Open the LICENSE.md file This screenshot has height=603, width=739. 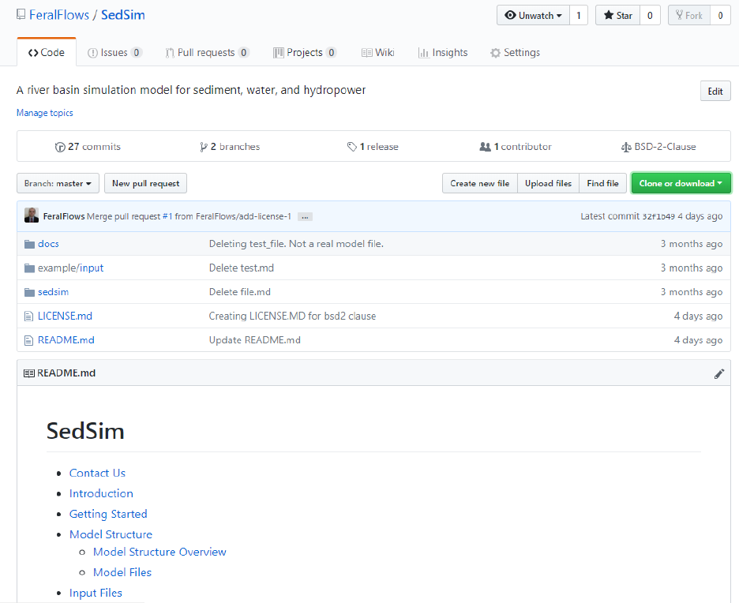click(x=65, y=316)
